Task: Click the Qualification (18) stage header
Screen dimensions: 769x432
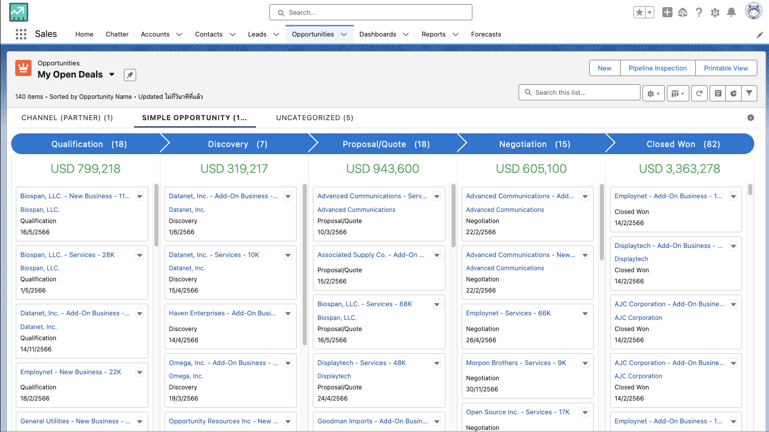Action: click(88, 144)
